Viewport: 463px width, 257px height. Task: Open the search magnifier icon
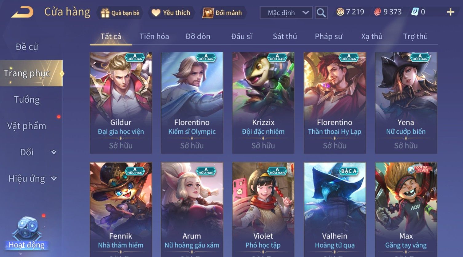click(x=321, y=13)
